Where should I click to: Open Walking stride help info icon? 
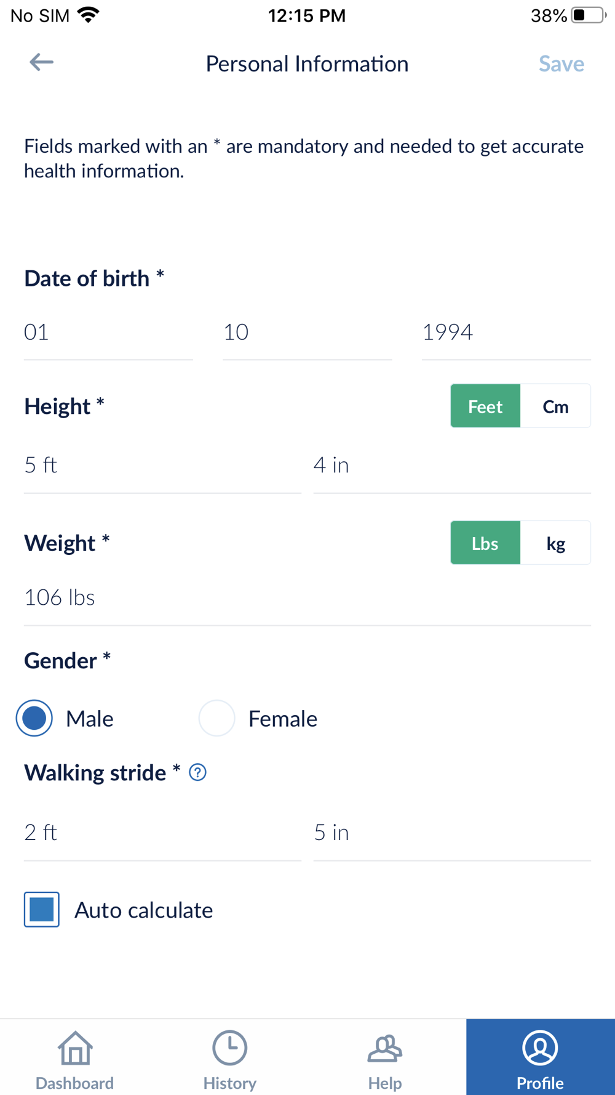(197, 772)
